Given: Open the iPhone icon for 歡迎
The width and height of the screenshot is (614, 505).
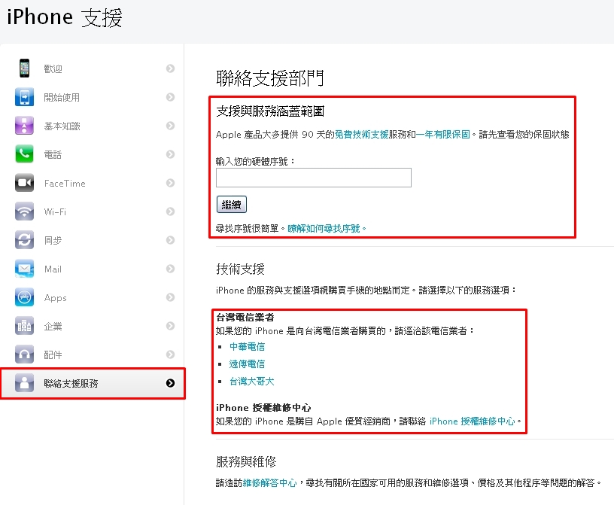Looking at the screenshot, I should [24, 68].
